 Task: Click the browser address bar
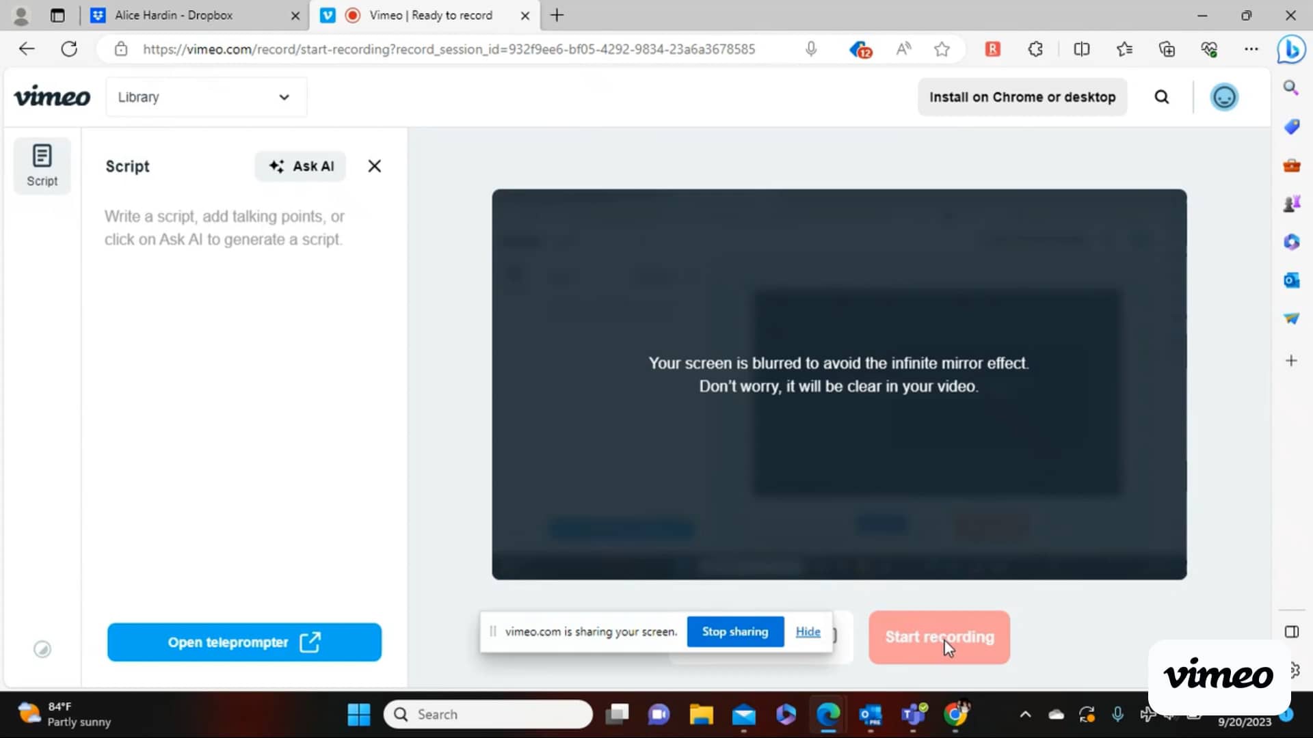(x=451, y=49)
